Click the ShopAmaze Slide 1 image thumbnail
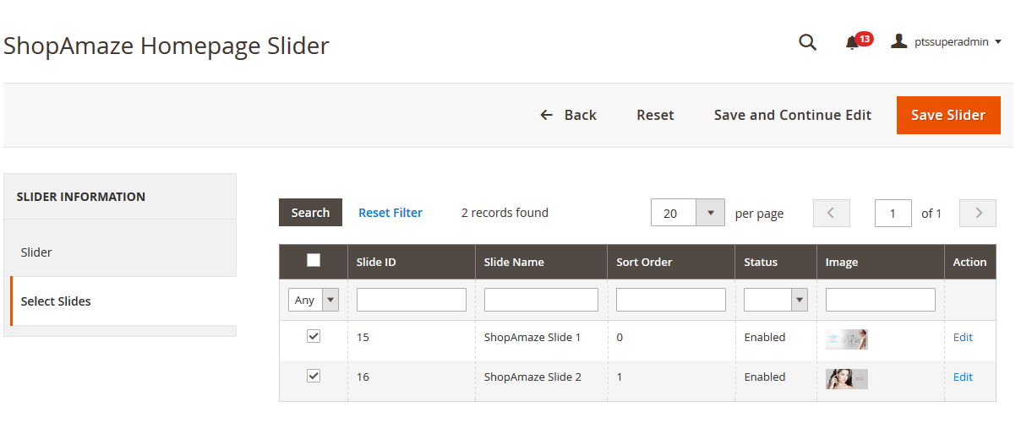Image resolution: width=1021 pixels, height=423 pixels. 847,339
